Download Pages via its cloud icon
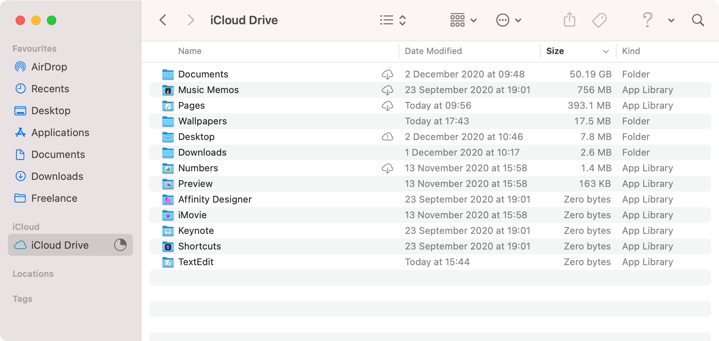The image size is (719, 341). (387, 106)
